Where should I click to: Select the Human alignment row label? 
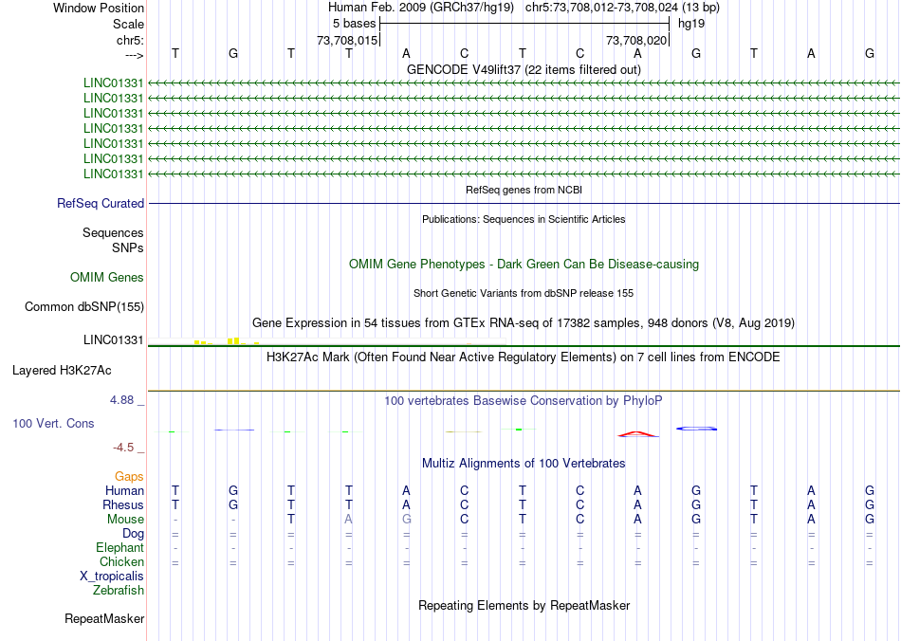pos(124,490)
